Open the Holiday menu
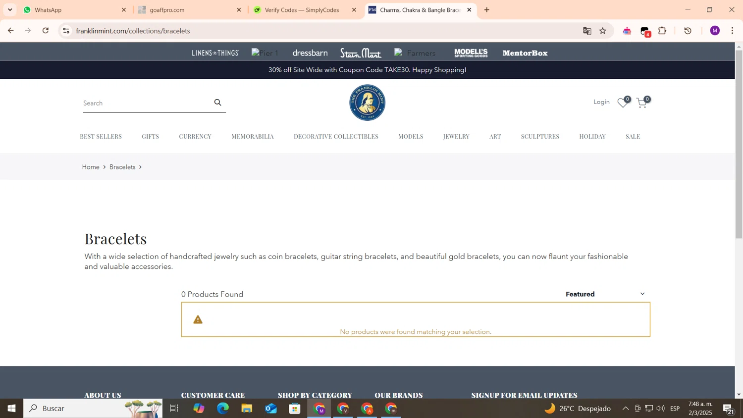Image resolution: width=743 pixels, height=418 pixels. click(x=592, y=137)
